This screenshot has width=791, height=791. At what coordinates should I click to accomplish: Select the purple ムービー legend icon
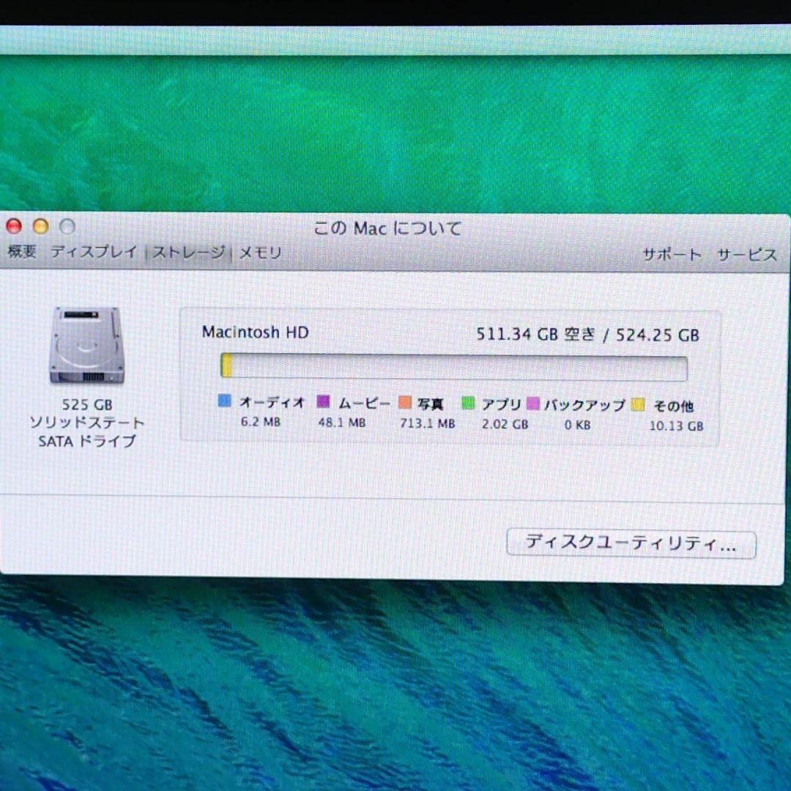pyautogui.click(x=322, y=401)
